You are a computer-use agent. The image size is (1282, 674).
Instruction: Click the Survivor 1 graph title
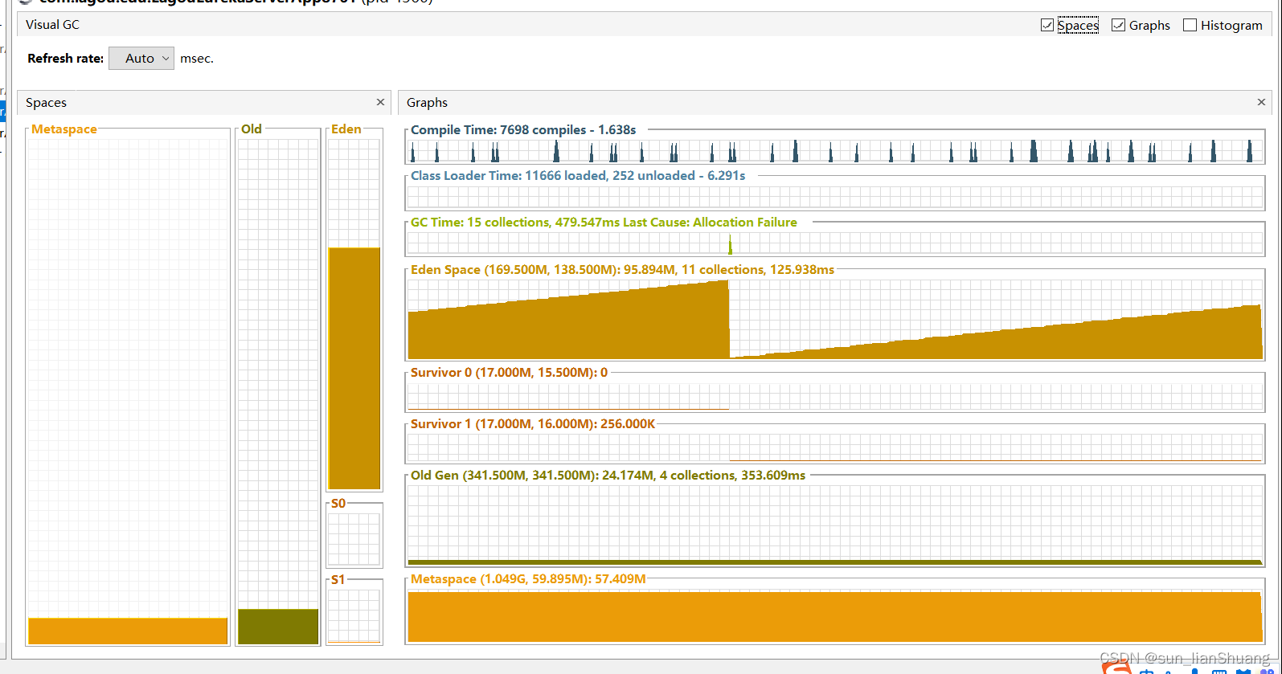(533, 423)
